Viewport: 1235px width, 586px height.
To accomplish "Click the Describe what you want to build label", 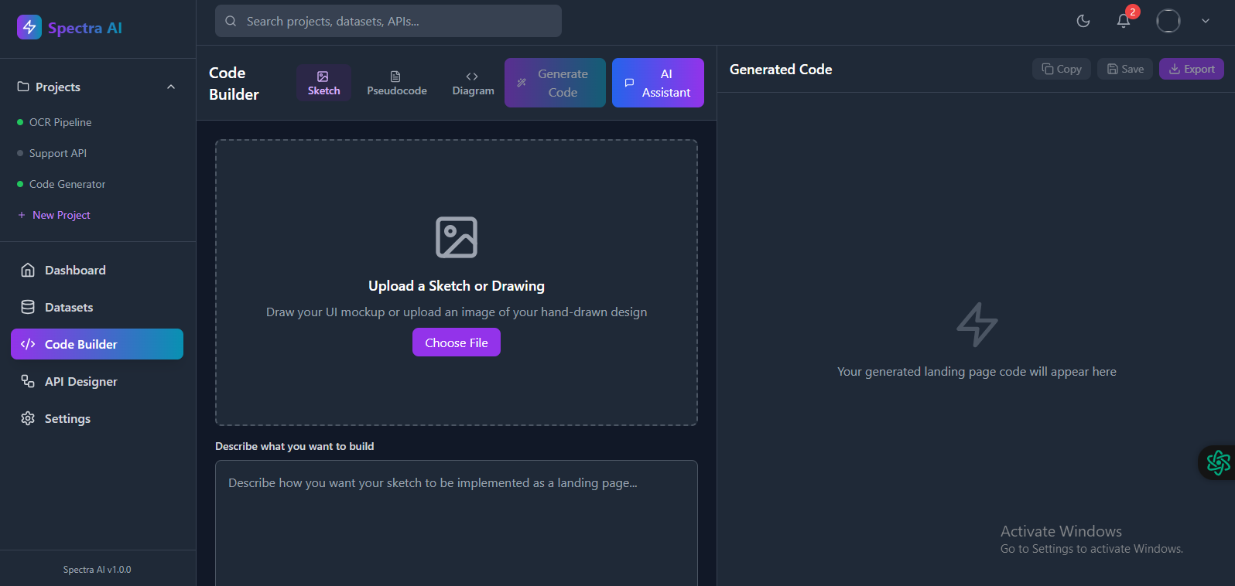I will click(x=295, y=446).
